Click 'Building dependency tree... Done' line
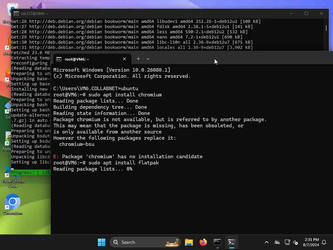Screen dimensions: 333x250 tap(100, 107)
